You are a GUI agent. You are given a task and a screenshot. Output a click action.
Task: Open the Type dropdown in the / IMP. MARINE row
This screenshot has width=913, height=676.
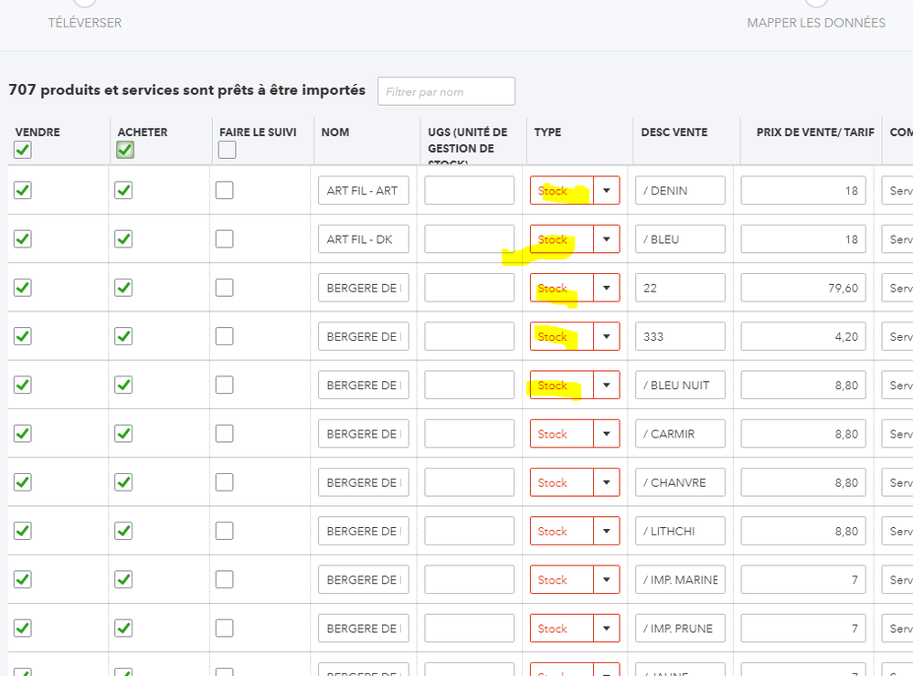pyautogui.click(x=606, y=579)
